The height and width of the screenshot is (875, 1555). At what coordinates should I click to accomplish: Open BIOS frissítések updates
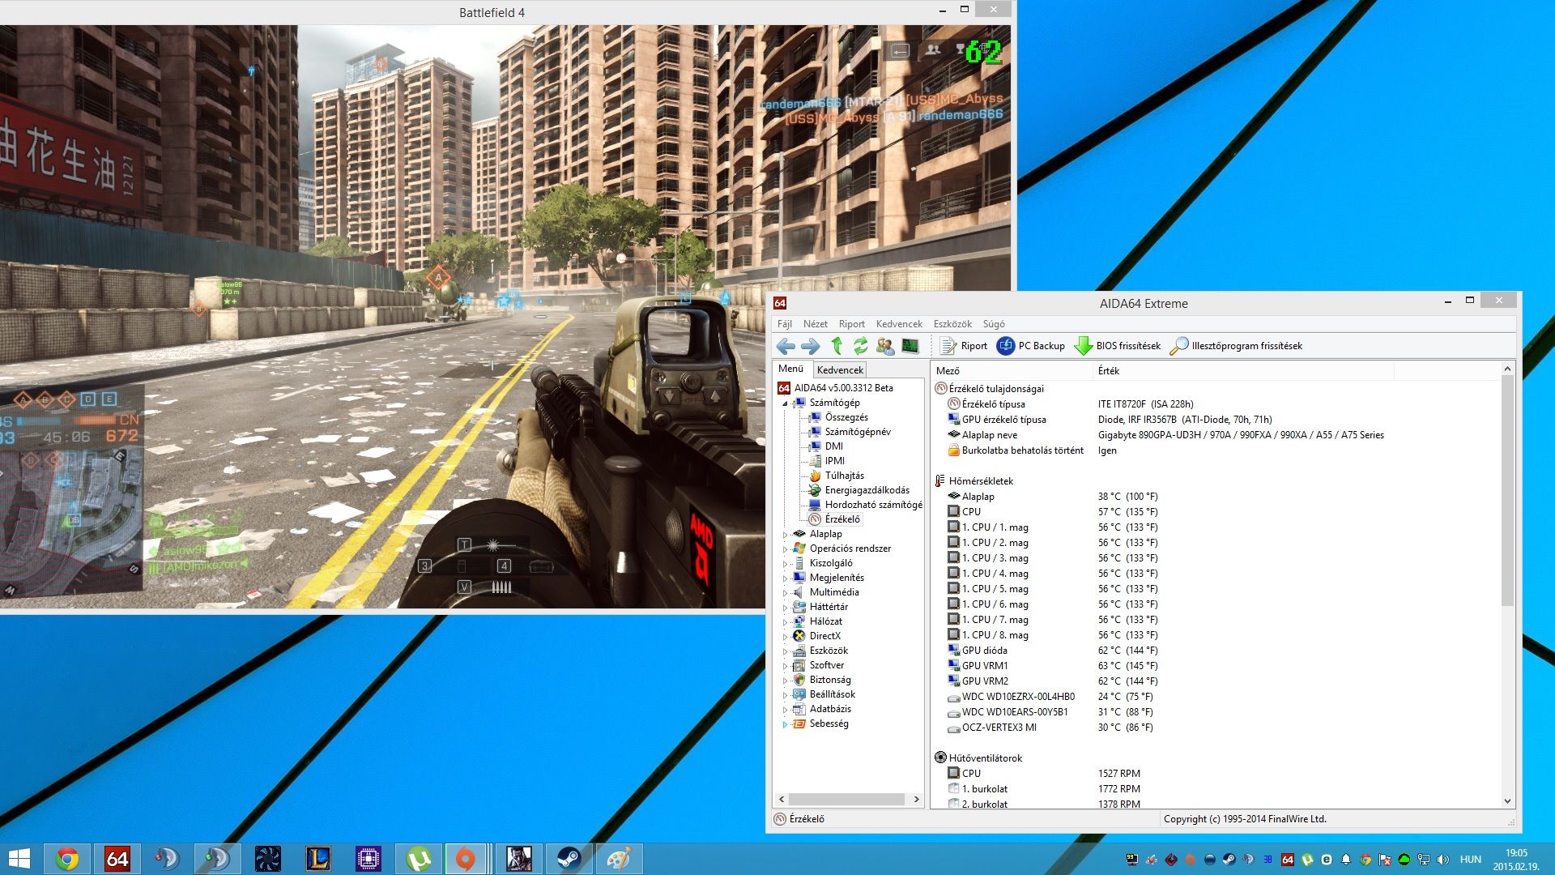[1118, 346]
